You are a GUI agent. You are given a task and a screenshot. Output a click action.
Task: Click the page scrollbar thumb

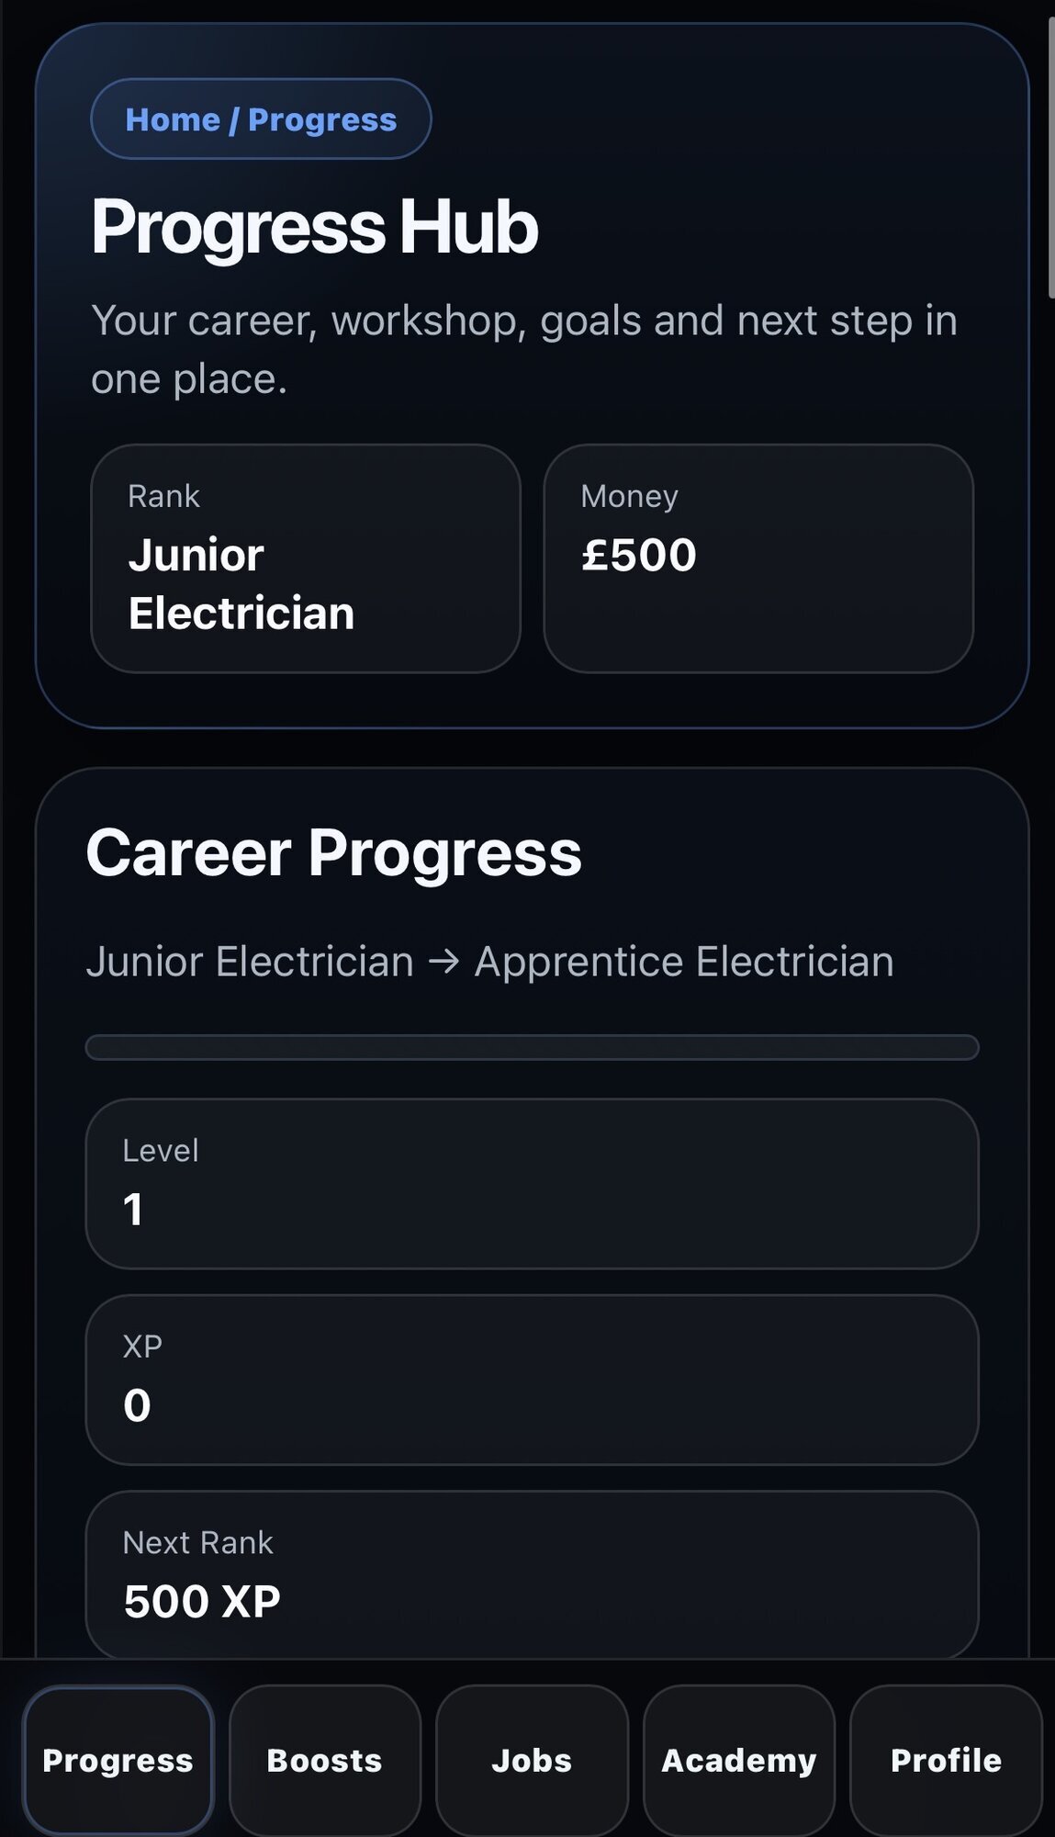coord(1051,156)
